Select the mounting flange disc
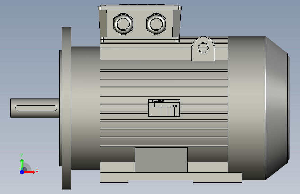300x194 pixels. 66,108
